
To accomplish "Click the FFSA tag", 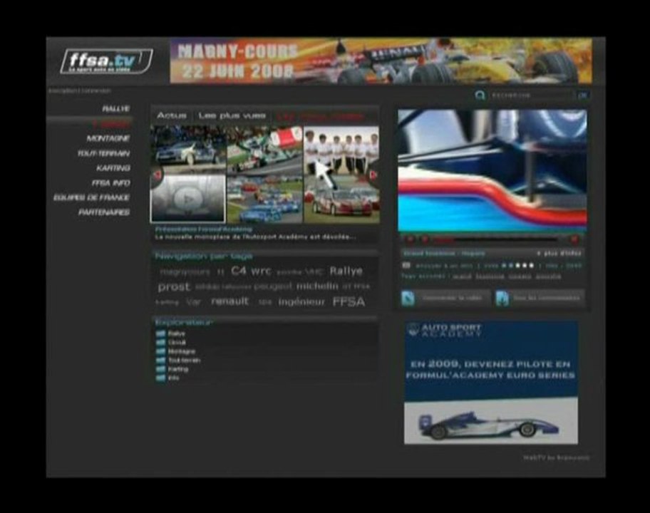I will pyautogui.click(x=349, y=301).
